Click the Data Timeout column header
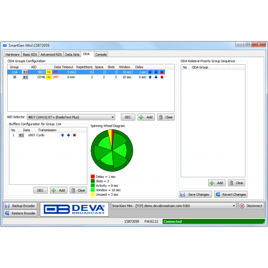Viewport: 268px width, 268px height. [x=63, y=67]
